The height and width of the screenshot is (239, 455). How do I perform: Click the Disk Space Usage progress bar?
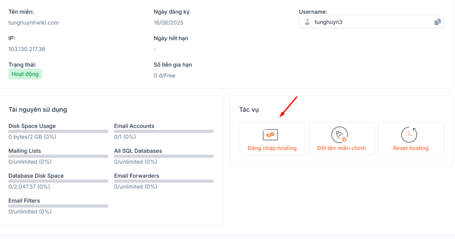click(58, 131)
